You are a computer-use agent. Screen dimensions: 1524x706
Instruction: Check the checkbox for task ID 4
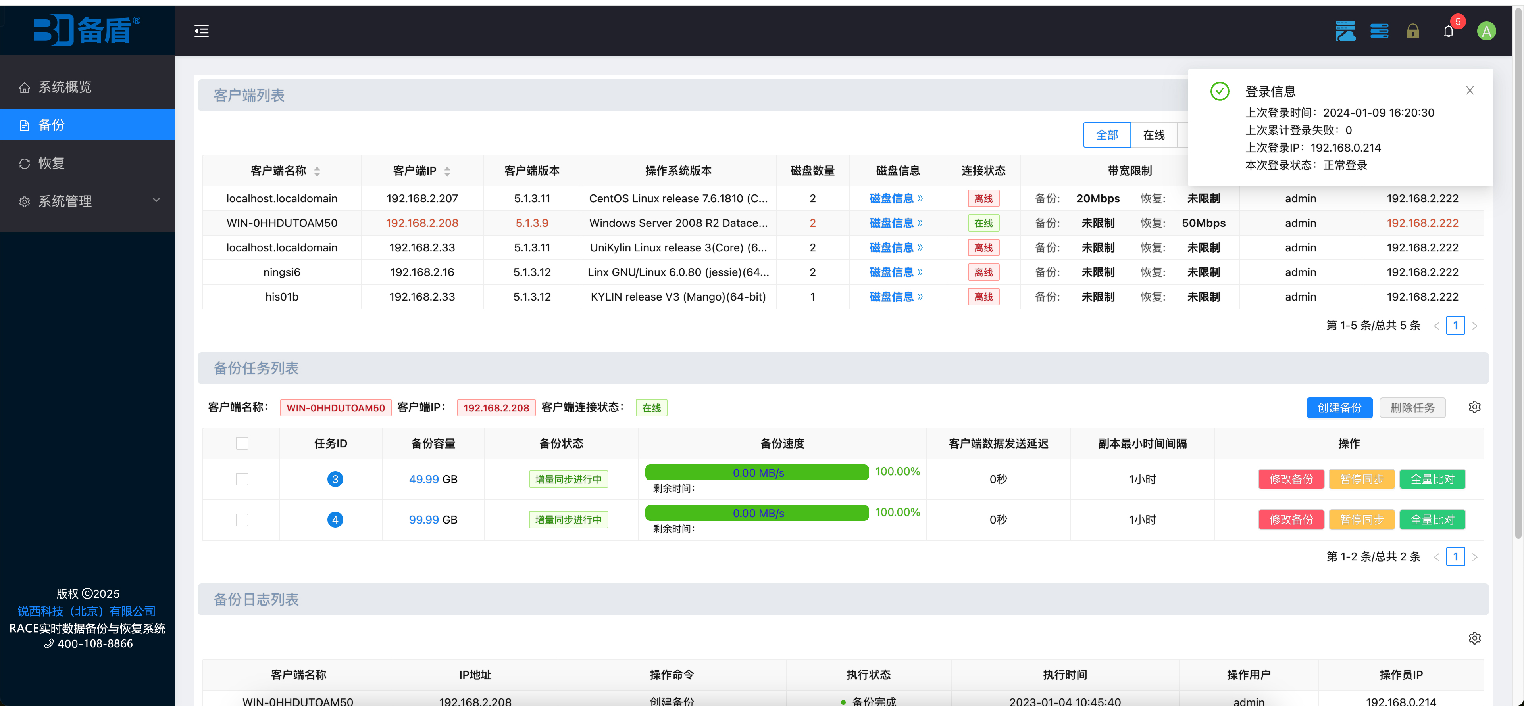(x=242, y=520)
